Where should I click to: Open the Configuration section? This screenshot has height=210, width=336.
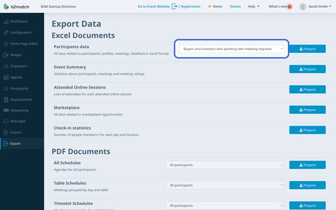point(22,33)
